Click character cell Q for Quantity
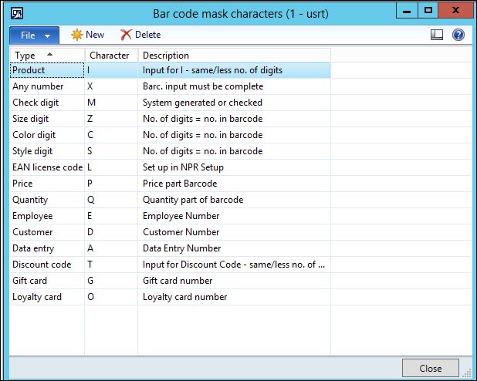 (x=111, y=200)
